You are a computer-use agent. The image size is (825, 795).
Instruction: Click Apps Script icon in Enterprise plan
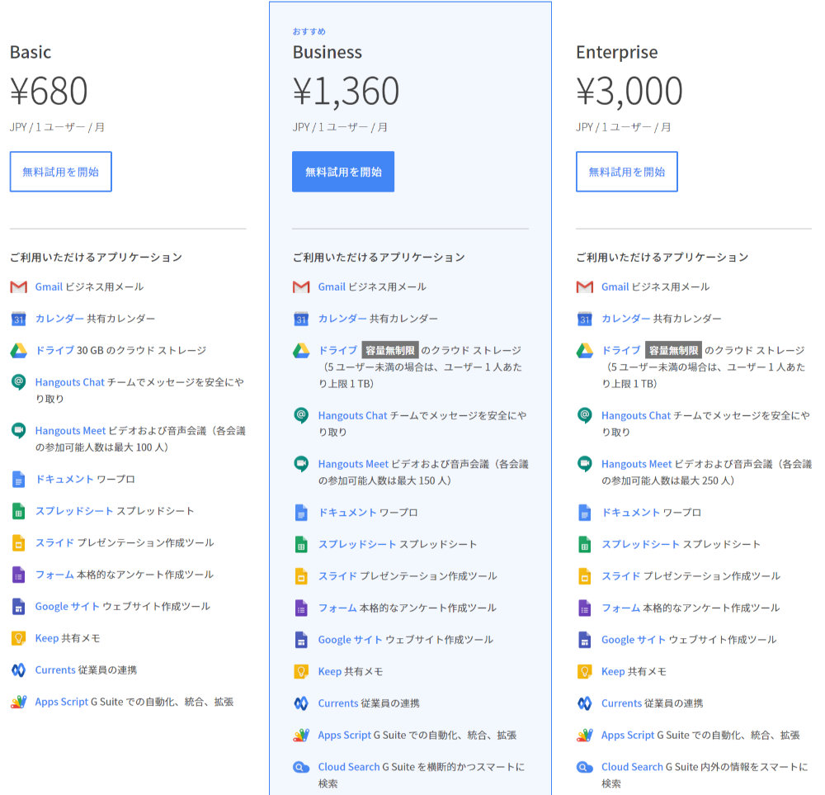tap(585, 735)
